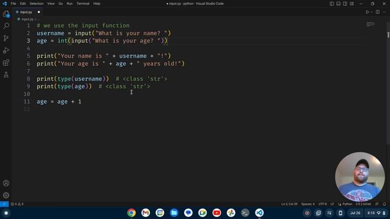Open the Edit menu
Image resolution: width=390 pixels, height=219 pixels.
(23, 4)
